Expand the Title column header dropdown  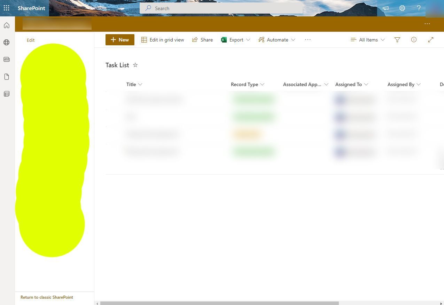[x=140, y=84]
